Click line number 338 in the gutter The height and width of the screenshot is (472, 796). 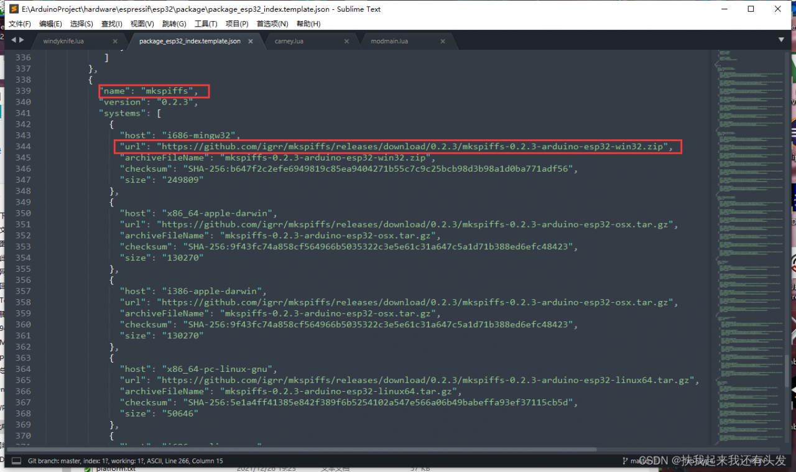pos(22,80)
